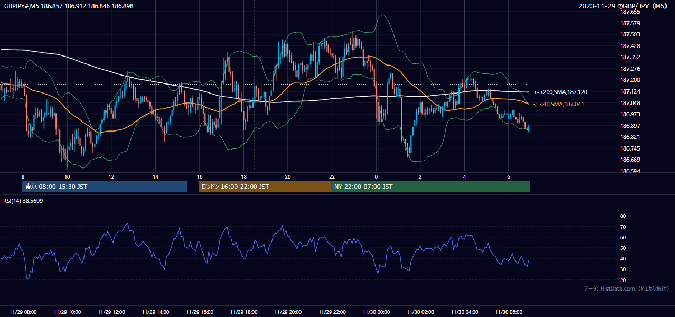Click price axis value 186.669

pos(631,160)
